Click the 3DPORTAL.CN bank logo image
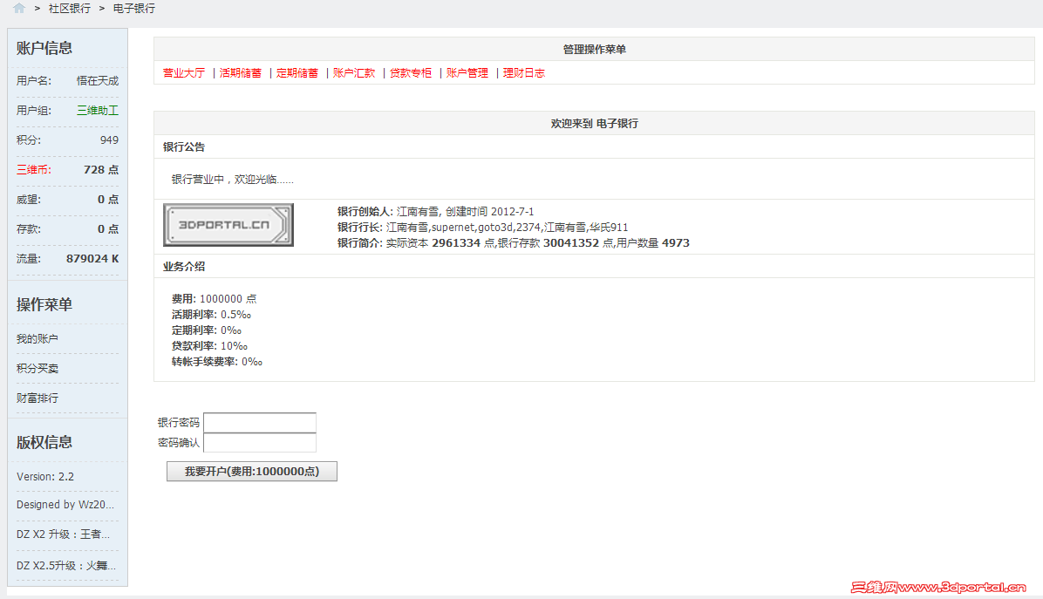 (228, 225)
